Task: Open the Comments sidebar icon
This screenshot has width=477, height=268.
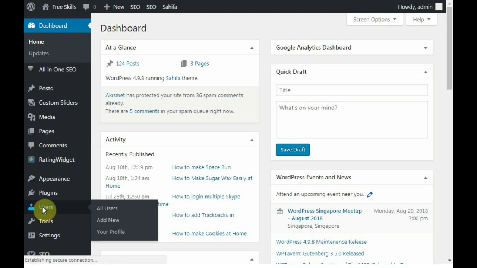Action: pos(31,146)
